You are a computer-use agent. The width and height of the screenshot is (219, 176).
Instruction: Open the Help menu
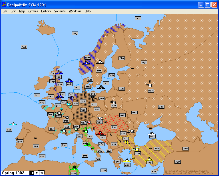(x=88, y=11)
